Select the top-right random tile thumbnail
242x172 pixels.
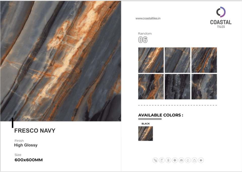click(204, 60)
